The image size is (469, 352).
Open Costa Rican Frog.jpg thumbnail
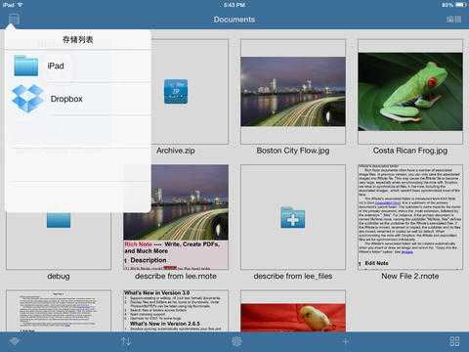(x=410, y=92)
